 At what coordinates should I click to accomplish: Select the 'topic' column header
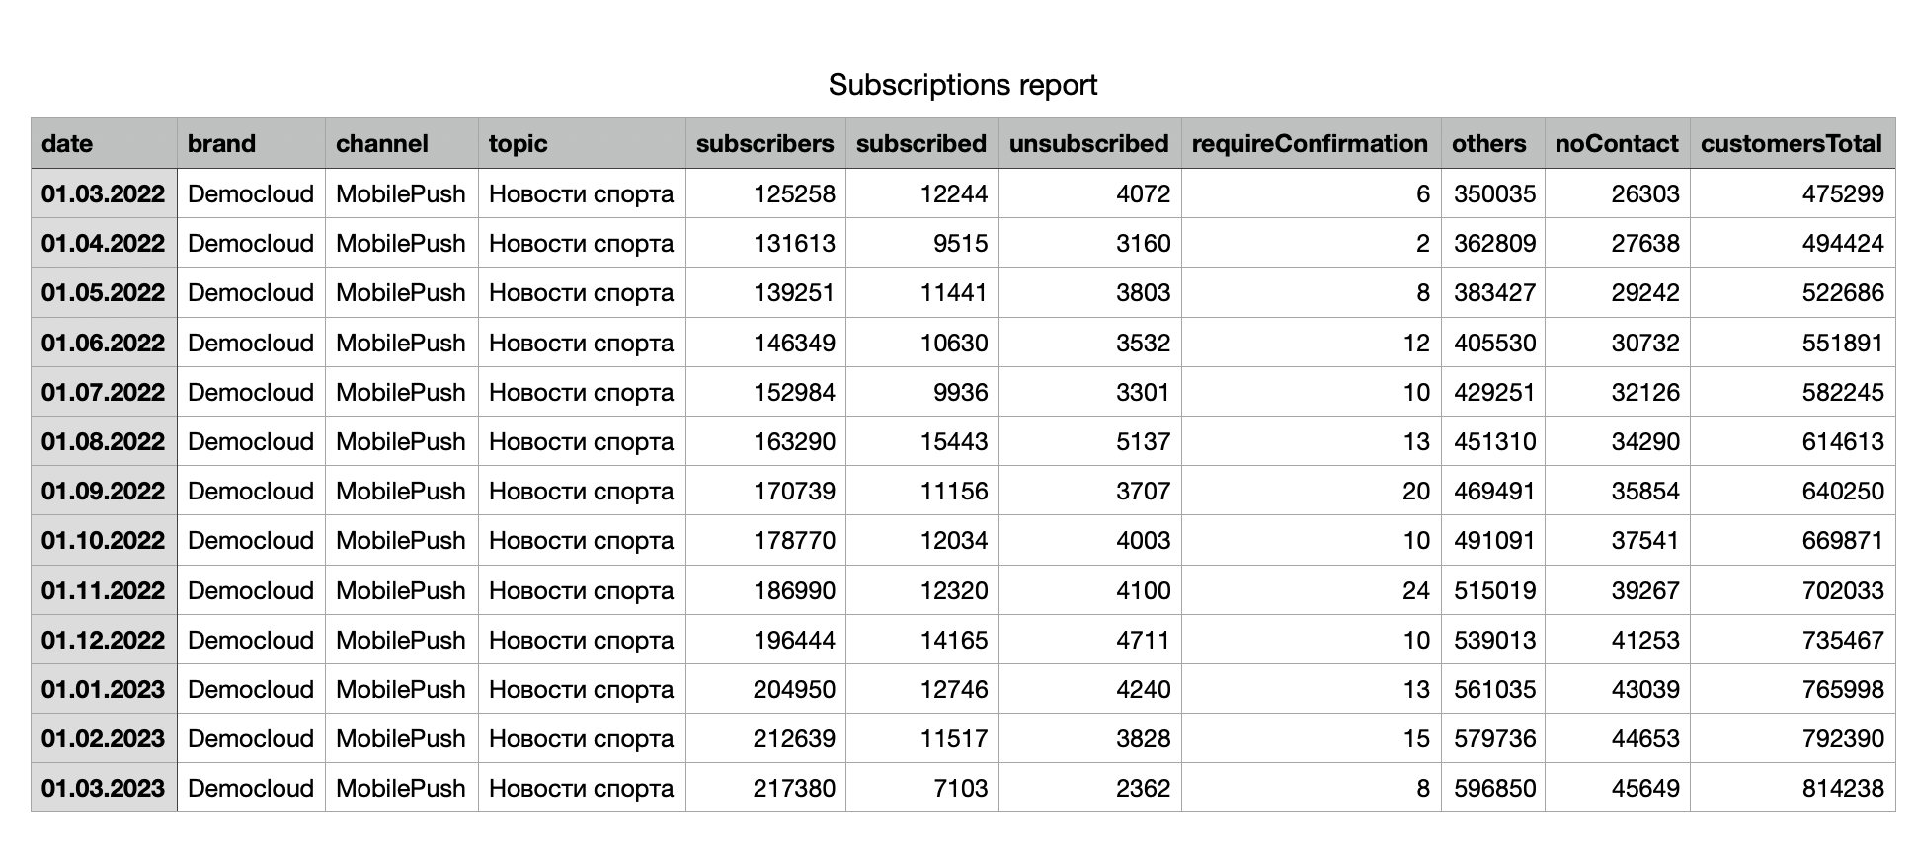point(582,143)
